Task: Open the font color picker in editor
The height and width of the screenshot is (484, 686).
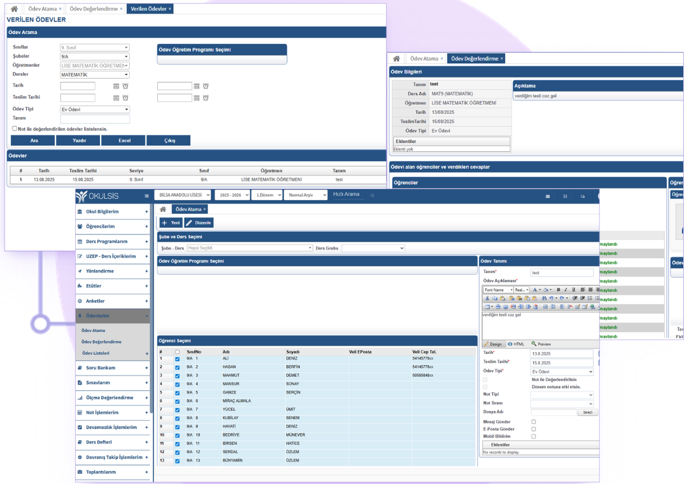Action: (536, 290)
